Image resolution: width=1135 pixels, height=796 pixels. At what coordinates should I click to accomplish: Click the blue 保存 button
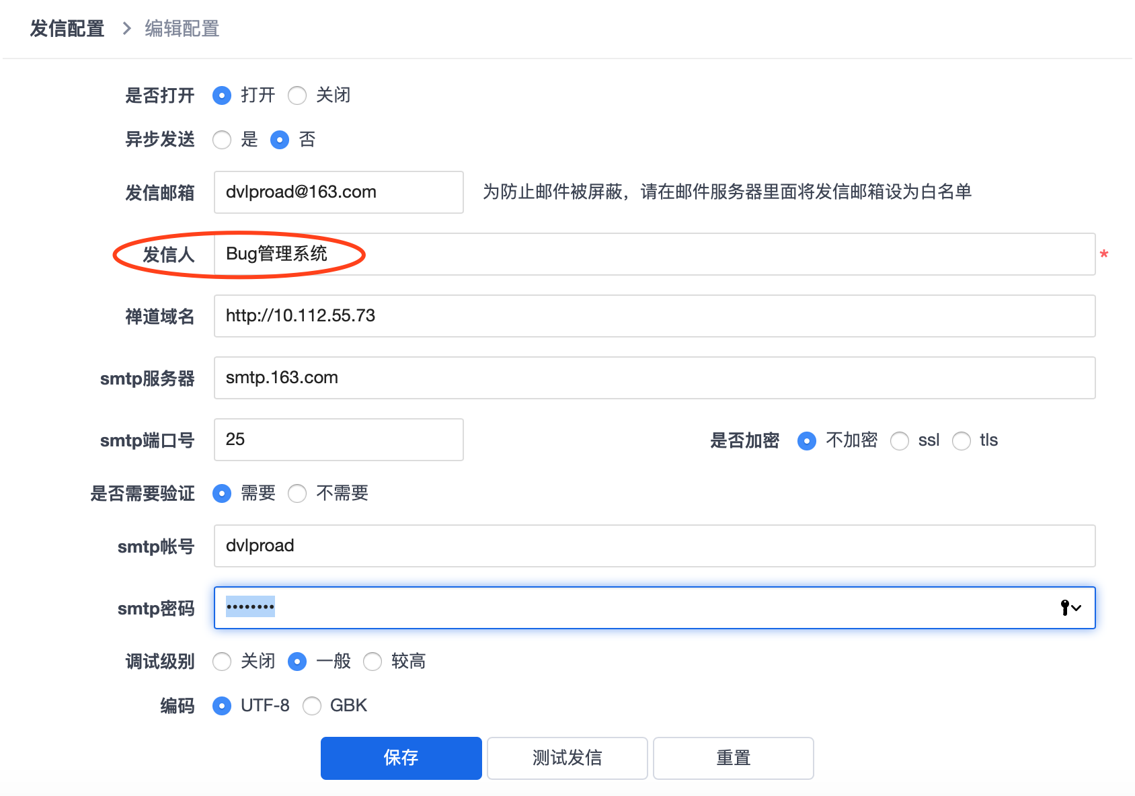point(401,758)
